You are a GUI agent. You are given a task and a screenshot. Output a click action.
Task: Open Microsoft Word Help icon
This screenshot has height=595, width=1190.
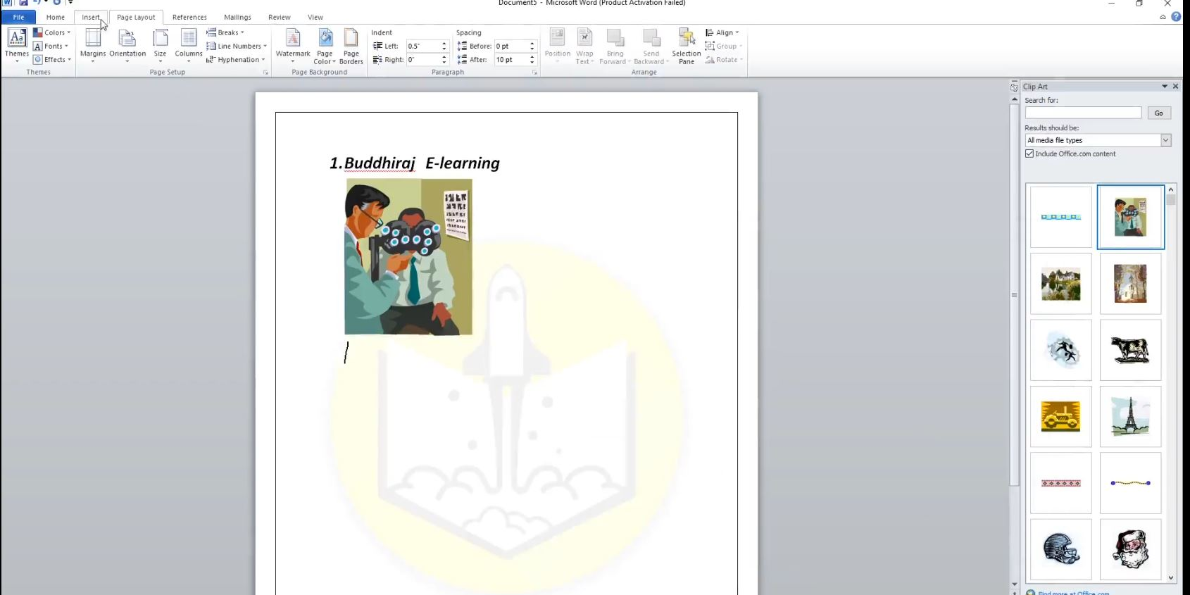[x=1176, y=17]
